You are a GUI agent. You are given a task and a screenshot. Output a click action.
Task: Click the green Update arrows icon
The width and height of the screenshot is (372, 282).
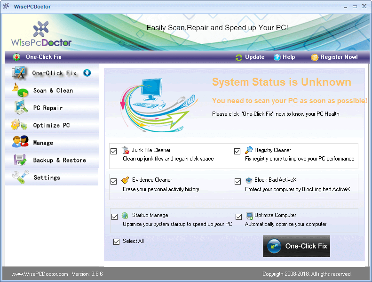[x=239, y=57]
